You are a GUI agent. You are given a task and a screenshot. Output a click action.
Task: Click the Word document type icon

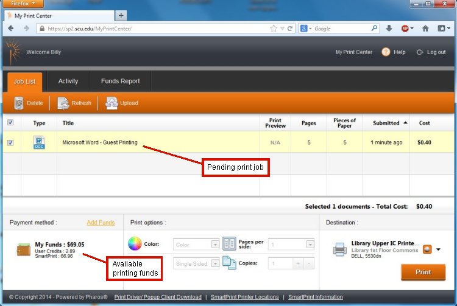[x=39, y=143]
